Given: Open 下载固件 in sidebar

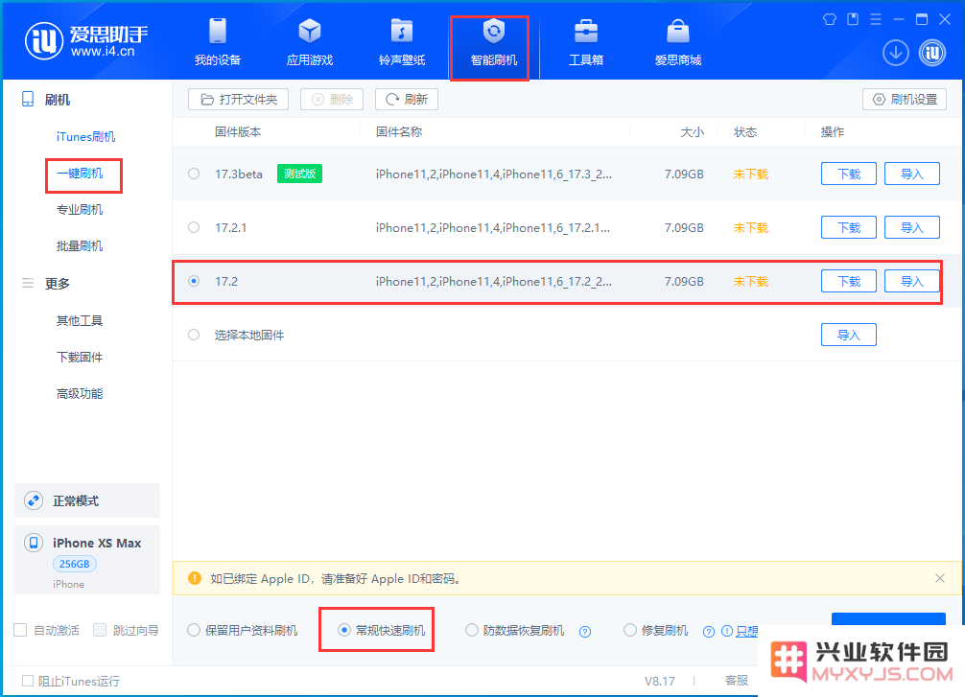Looking at the screenshot, I should 80,357.
